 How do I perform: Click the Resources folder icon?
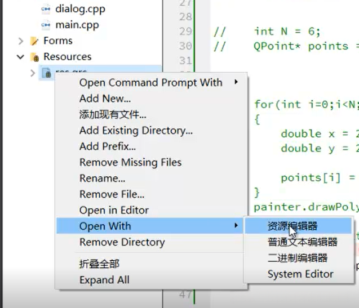34,57
